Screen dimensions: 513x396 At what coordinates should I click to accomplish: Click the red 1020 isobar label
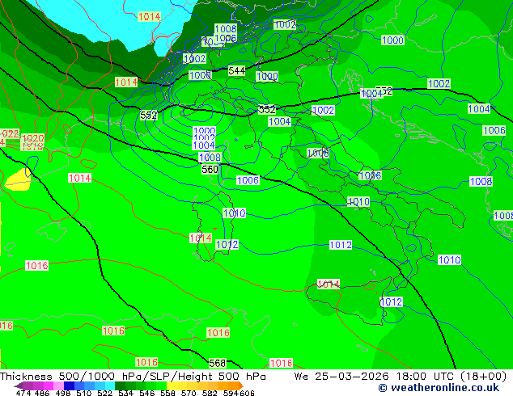32,138
